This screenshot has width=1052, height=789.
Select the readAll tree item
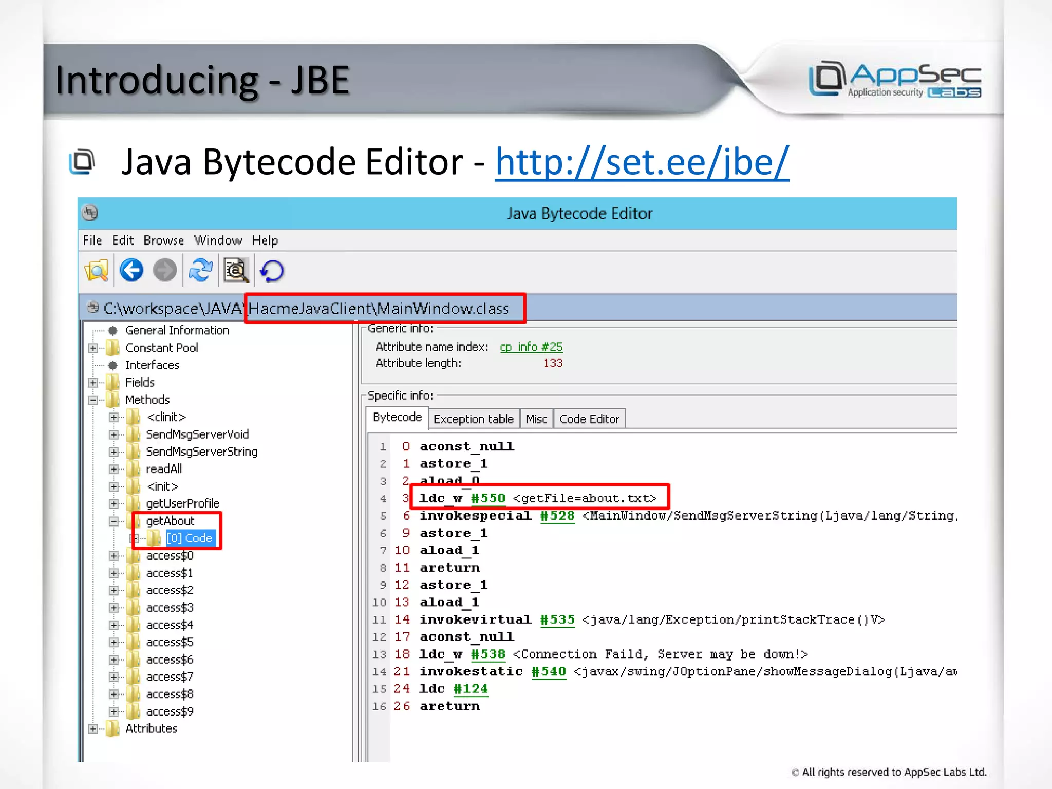click(164, 469)
